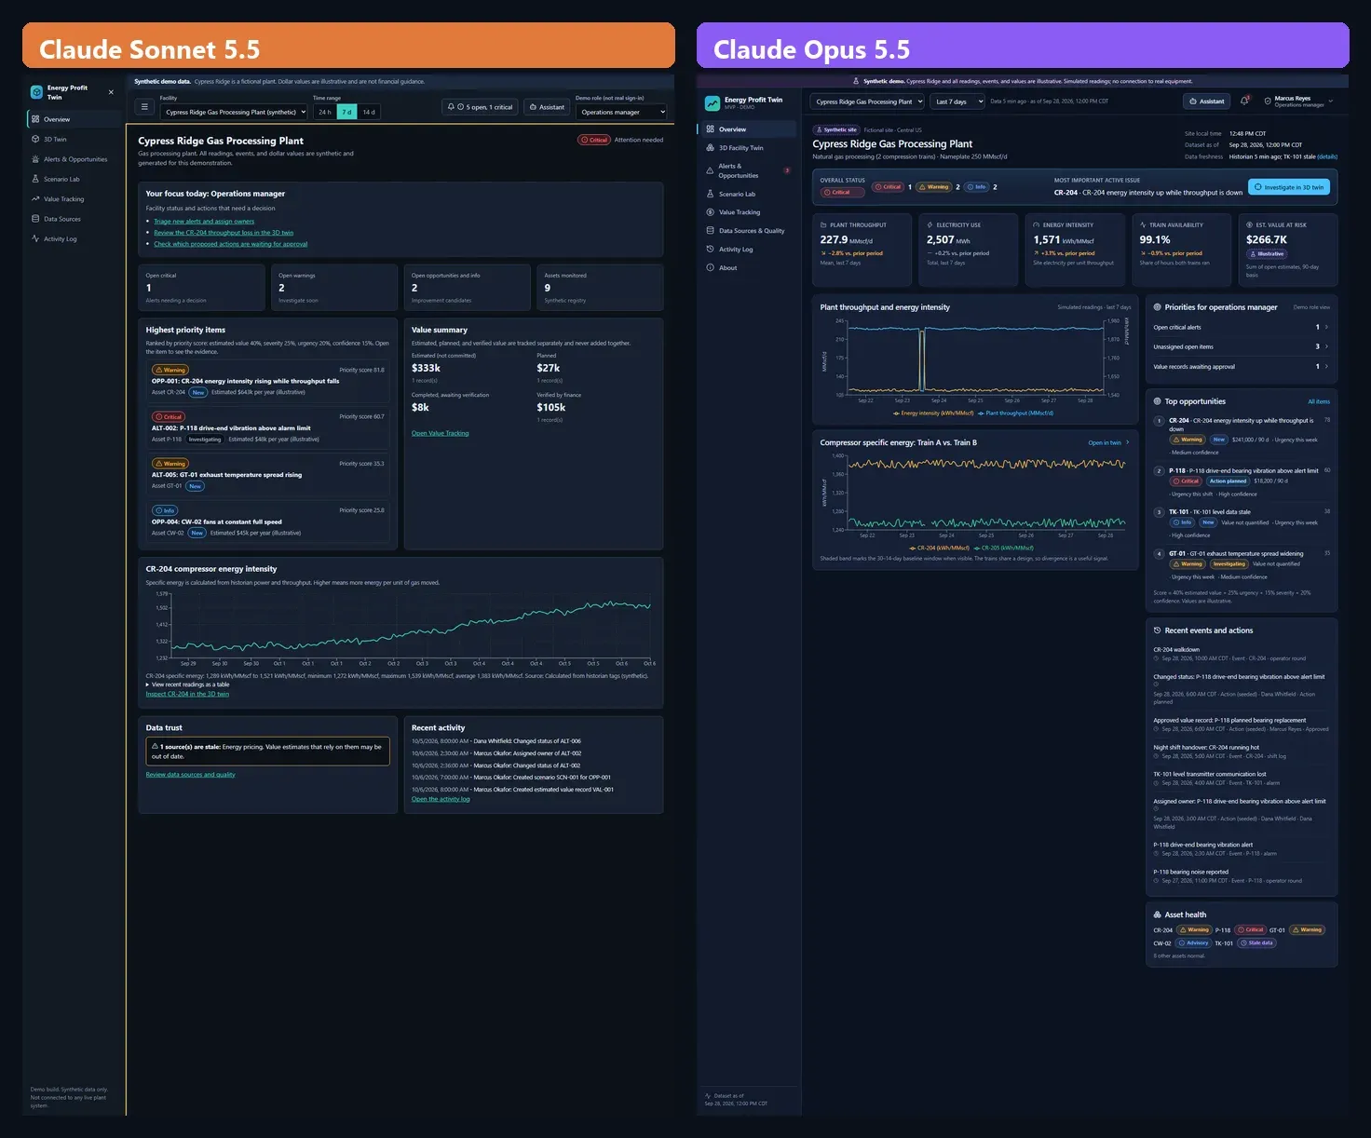Open Activity Log in the Sonnet panel sidebar
The width and height of the screenshot is (1371, 1138).
75,239
